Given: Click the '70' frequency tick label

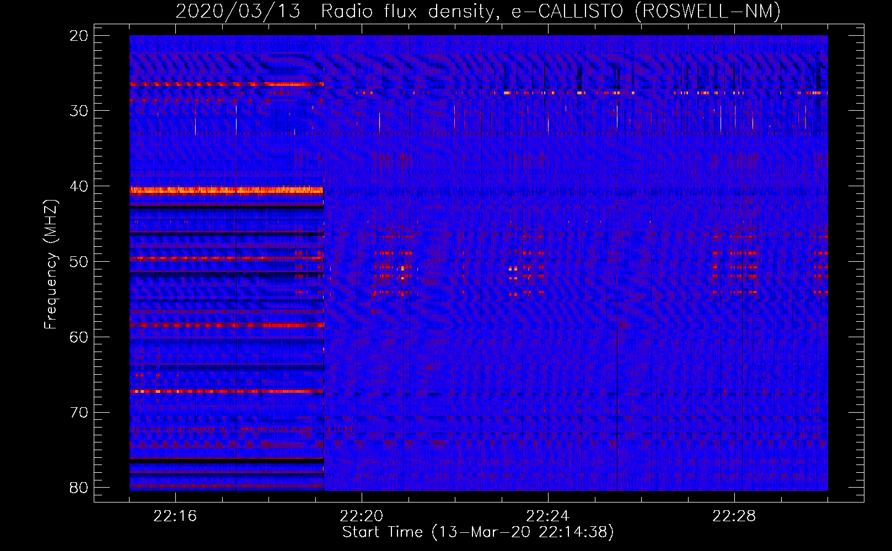Looking at the screenshot, I should click(x=79, y=412).
